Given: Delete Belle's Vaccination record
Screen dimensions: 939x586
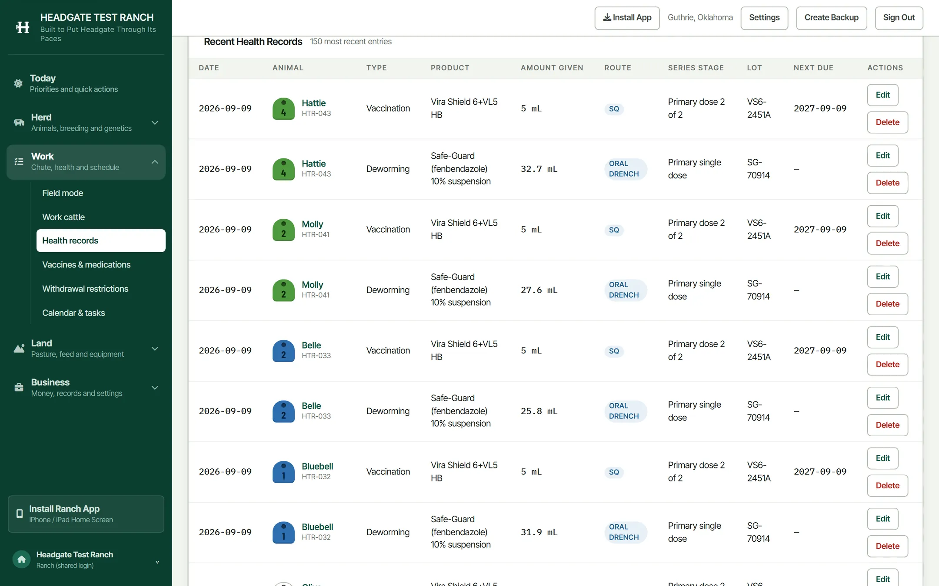Looking at the screenshot, I should [x=887, y=365].
